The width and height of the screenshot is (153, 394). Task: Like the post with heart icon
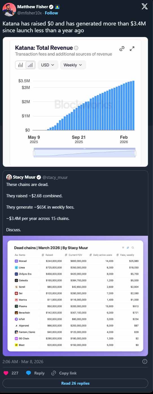coord(6,373)
